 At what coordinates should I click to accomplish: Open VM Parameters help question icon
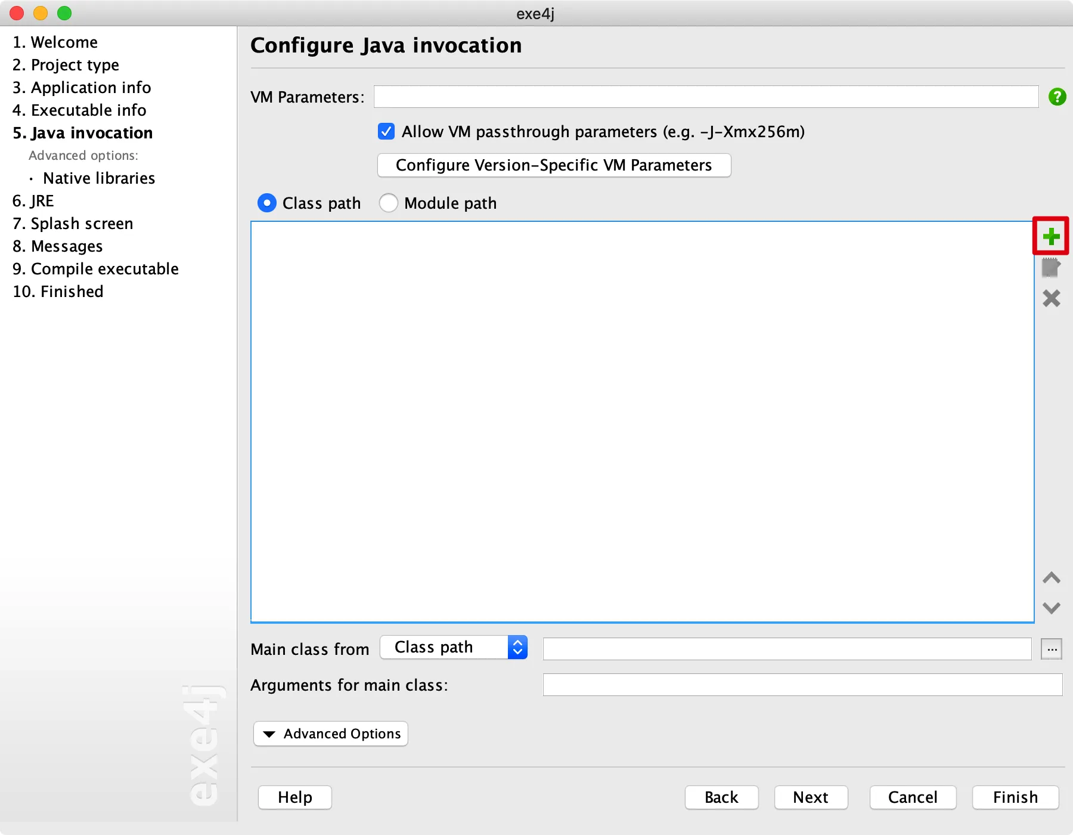pos(1057,97)
